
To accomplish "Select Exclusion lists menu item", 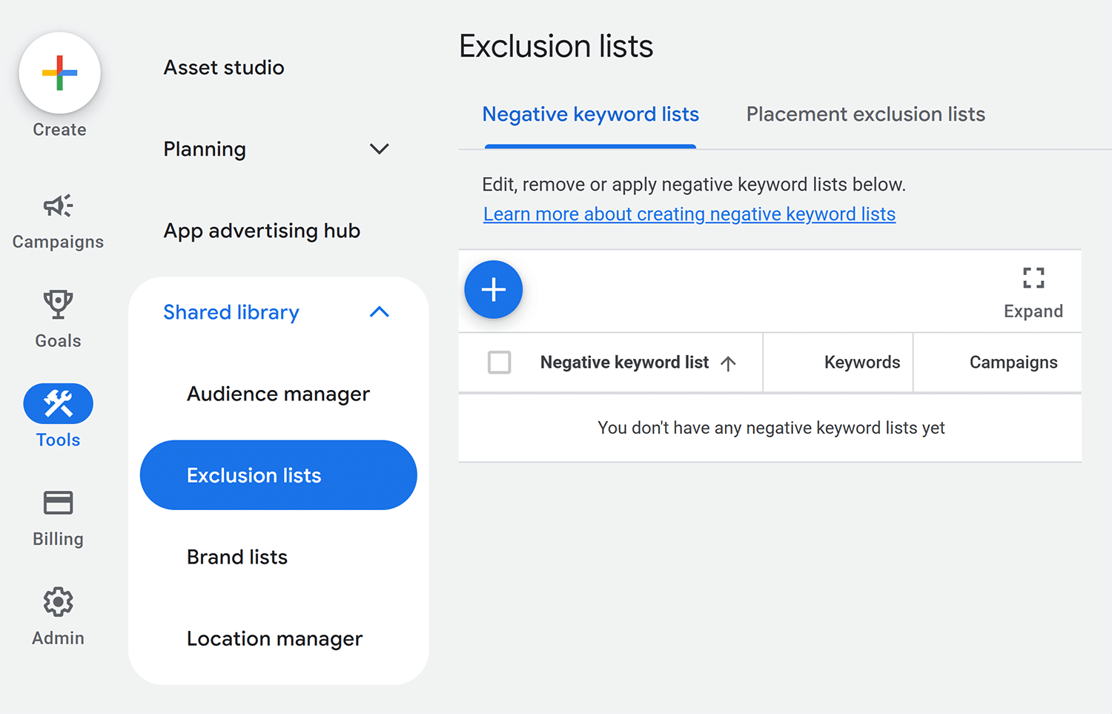I will pyautogui.click(x=279, y=475).
